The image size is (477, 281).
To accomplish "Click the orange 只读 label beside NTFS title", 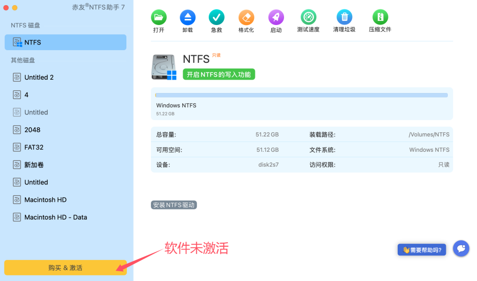I will [216, 55].
